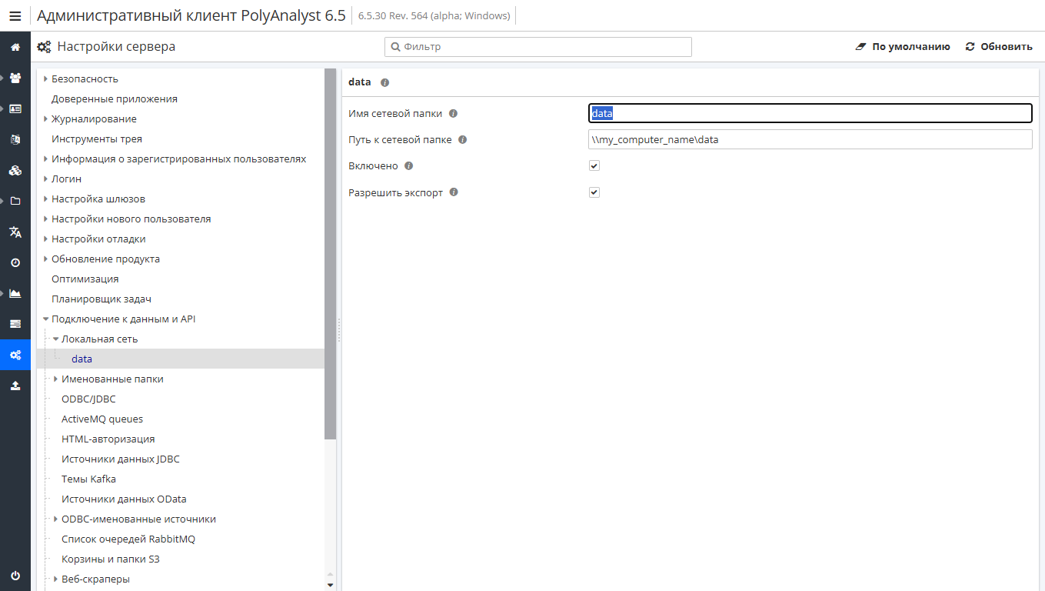Expand Информация о зарегистрированных пользователях node
This screenshot has width=1045, height=591.
(x=46, y=159)
